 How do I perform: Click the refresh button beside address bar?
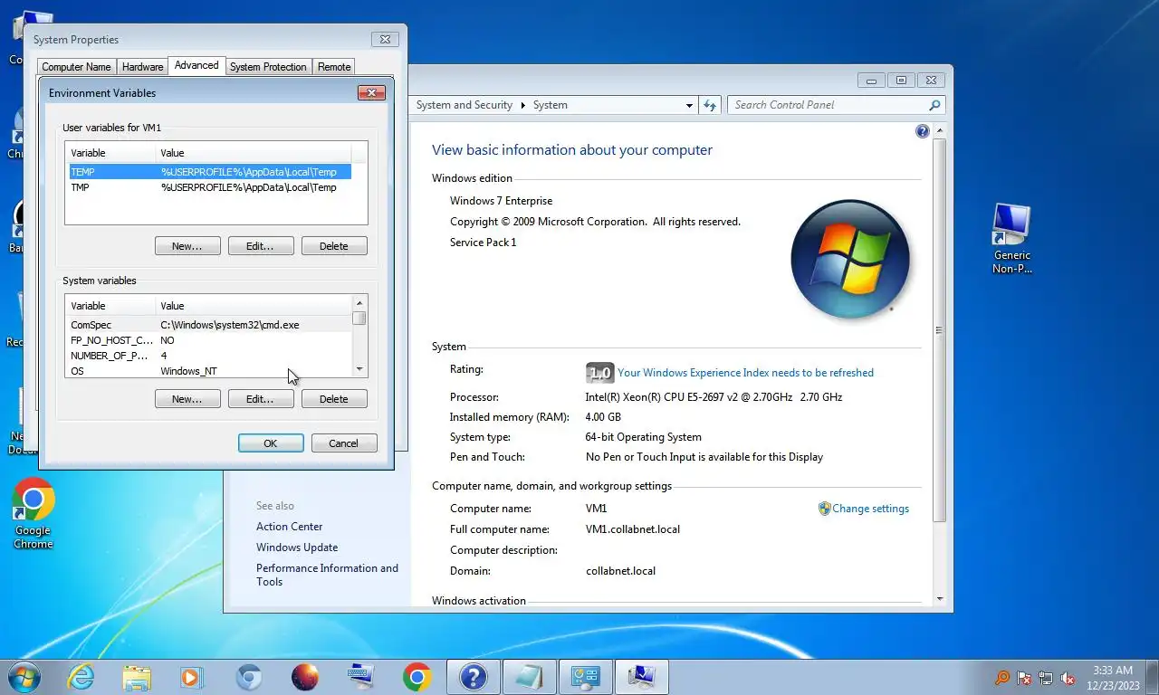point(711,105)
